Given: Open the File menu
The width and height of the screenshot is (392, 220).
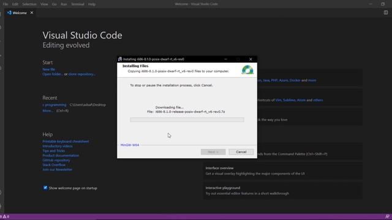Looking at the screenshot, I should (6, 4).
